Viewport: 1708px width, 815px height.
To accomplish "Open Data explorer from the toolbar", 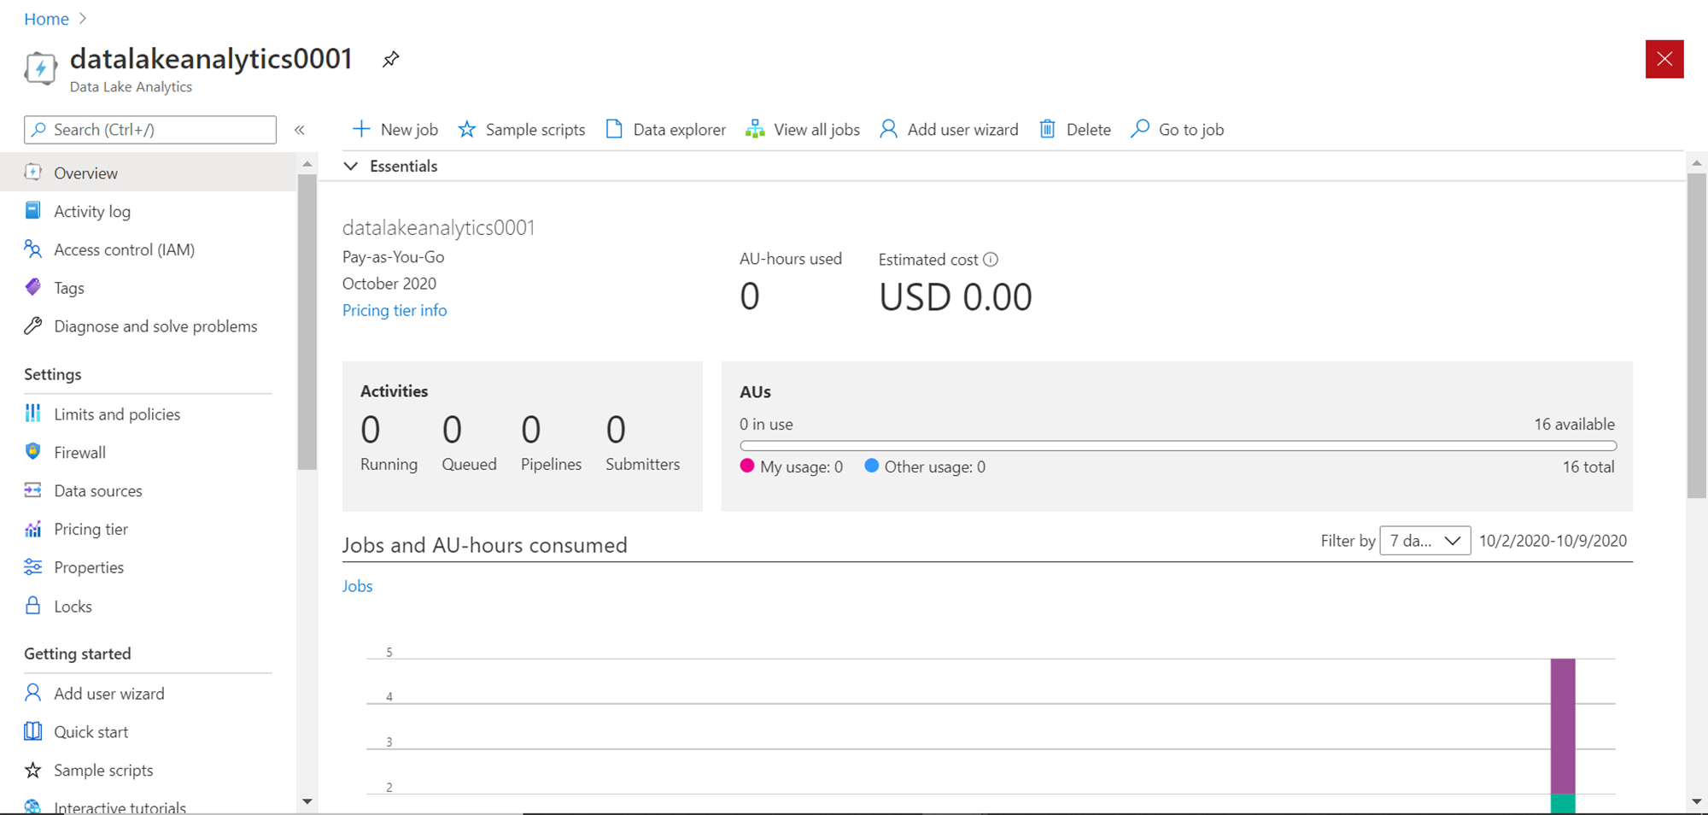I will tap(666, 129).
